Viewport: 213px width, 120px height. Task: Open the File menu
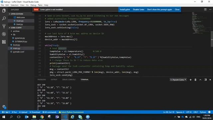tap(2, 5)
